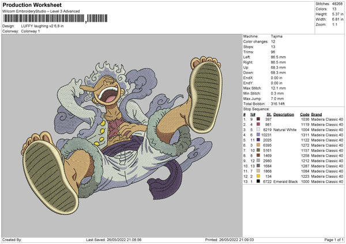The image size is (346, 244).
Task: Click the Natural White description text
Action: click(x=285, y=129)
